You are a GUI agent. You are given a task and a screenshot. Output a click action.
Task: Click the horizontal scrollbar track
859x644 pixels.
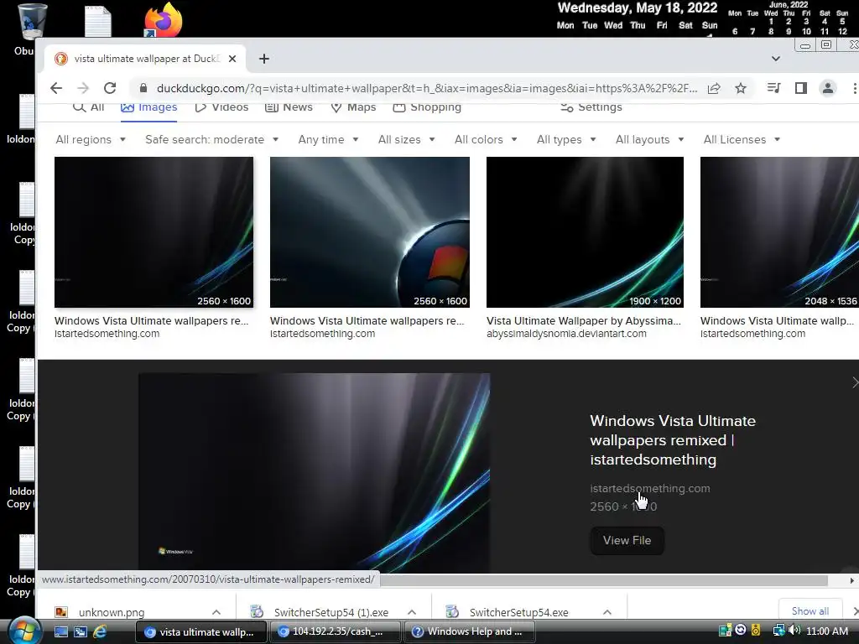coord(604,580)
